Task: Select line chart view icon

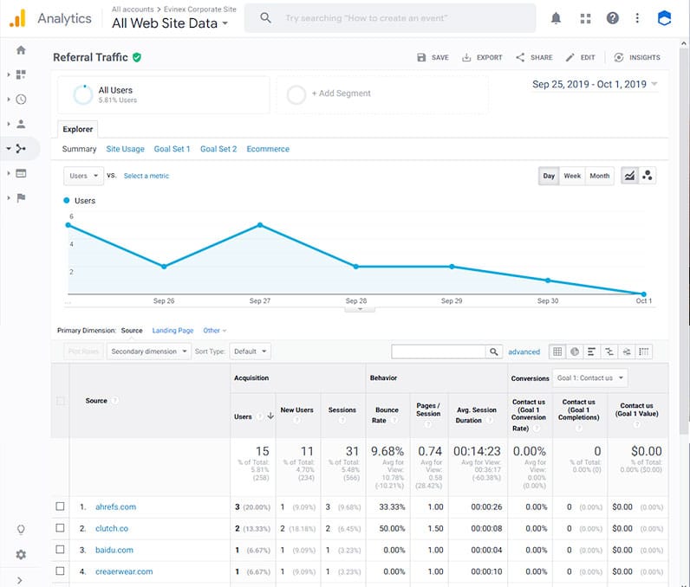Action: click(629, 176)
